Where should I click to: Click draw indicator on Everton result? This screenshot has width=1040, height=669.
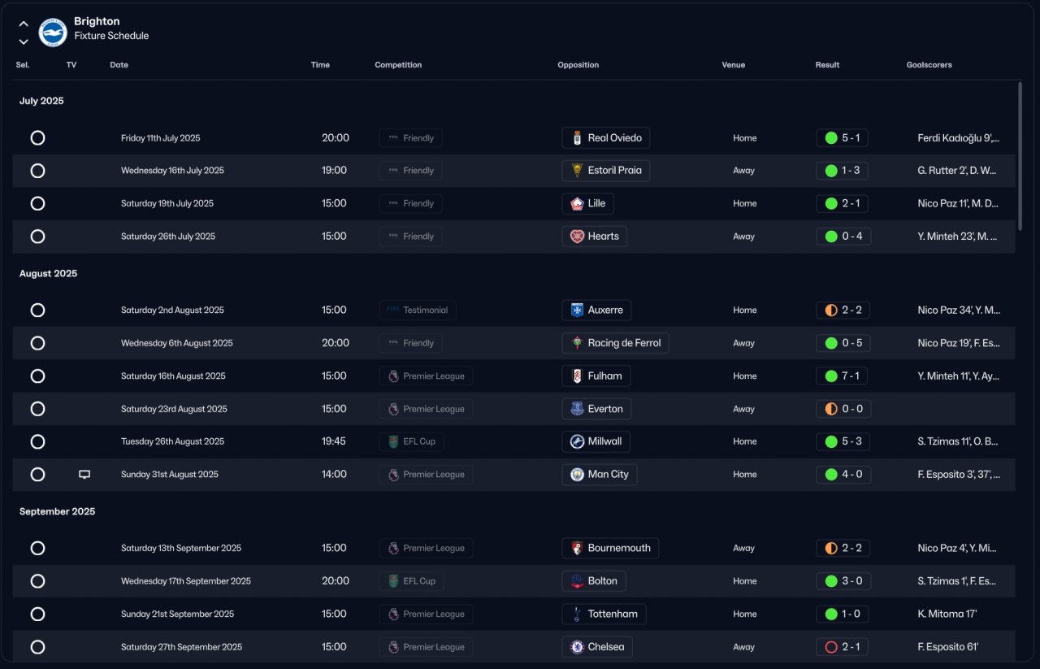click(x=831, y=409)
